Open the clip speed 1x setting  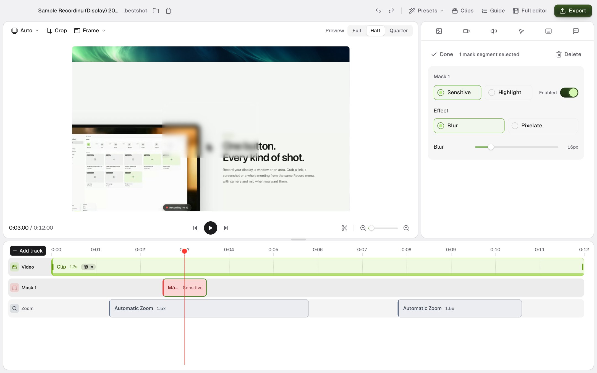point(88,267)
